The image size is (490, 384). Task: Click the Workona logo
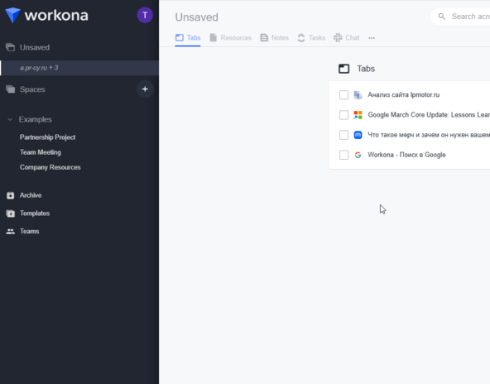pos(47,15)
